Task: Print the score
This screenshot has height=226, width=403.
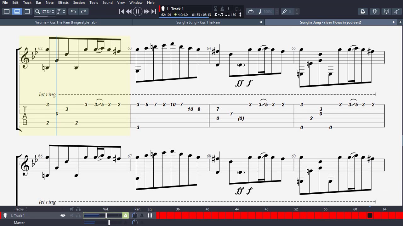Action: [x=363, y=11]
